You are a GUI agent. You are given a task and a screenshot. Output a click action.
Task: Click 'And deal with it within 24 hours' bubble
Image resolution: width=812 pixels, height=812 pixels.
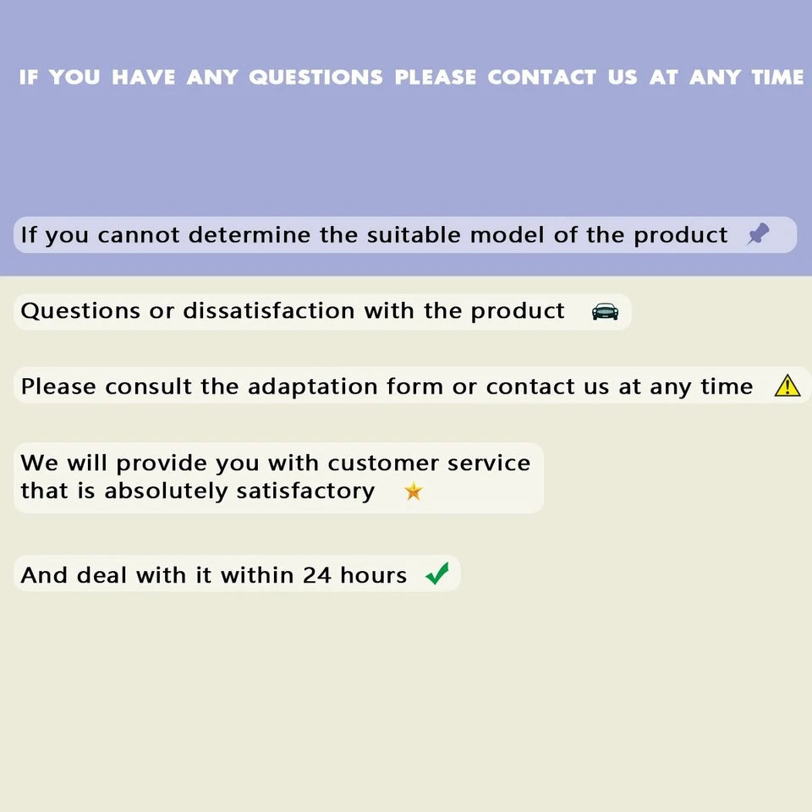point(237,573)
